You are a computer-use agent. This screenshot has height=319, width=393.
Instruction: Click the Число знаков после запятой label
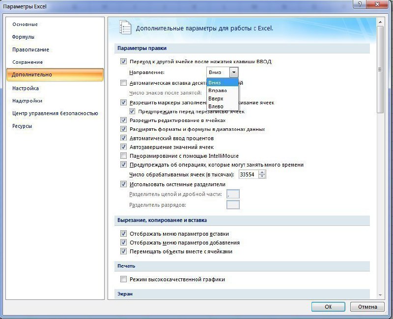[166, 93]
